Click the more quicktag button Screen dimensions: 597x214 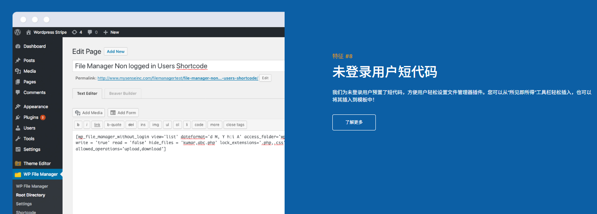coord(215,125)
